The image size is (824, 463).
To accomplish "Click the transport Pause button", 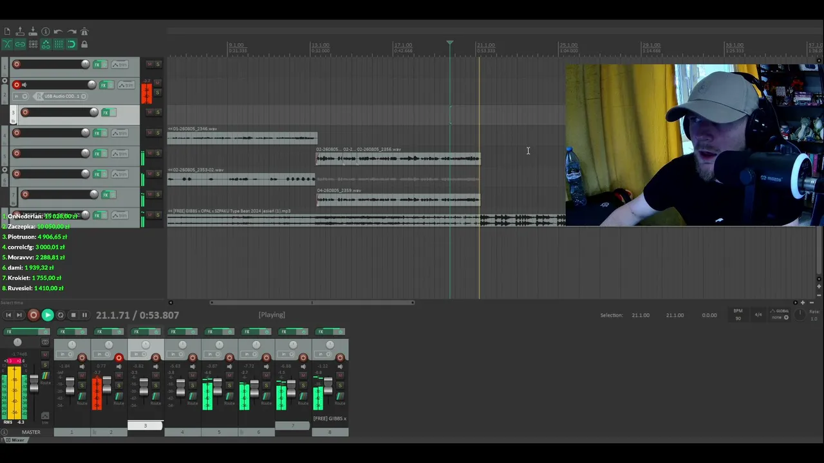I will tap(84, 315).
